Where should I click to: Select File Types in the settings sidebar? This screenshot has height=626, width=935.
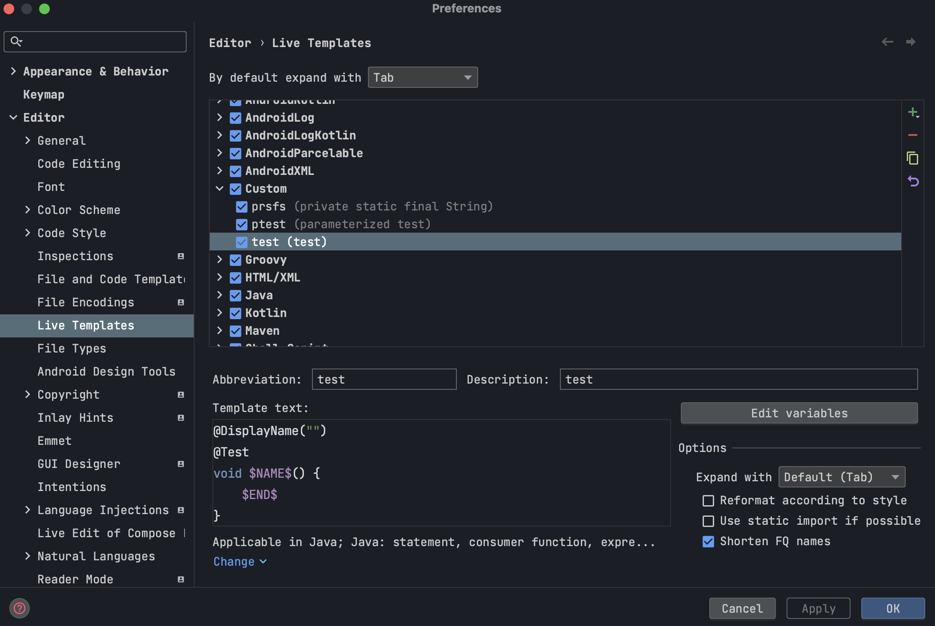pyautogui.click(x=72, y=349)
